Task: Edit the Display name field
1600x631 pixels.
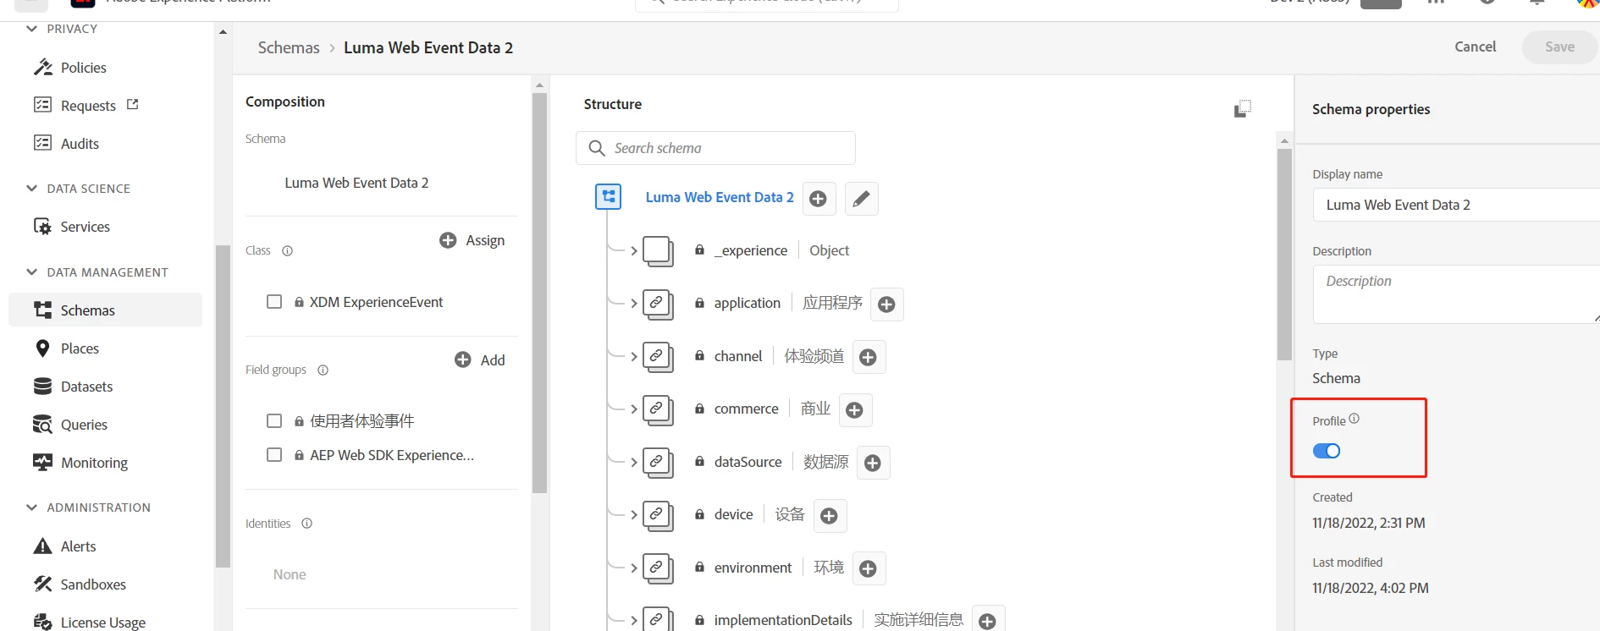Action: tap(1456, 205)
